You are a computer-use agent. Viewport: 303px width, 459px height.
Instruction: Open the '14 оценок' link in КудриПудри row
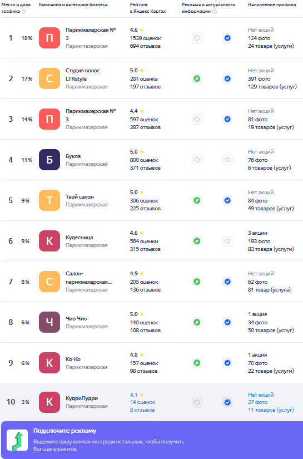click(x=143, y=402)
